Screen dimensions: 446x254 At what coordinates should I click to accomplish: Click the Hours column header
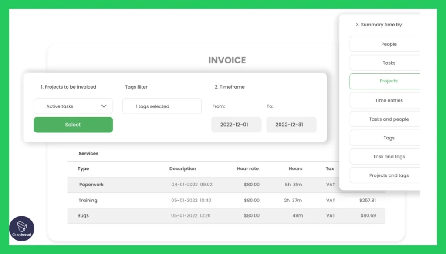point(296,168)
